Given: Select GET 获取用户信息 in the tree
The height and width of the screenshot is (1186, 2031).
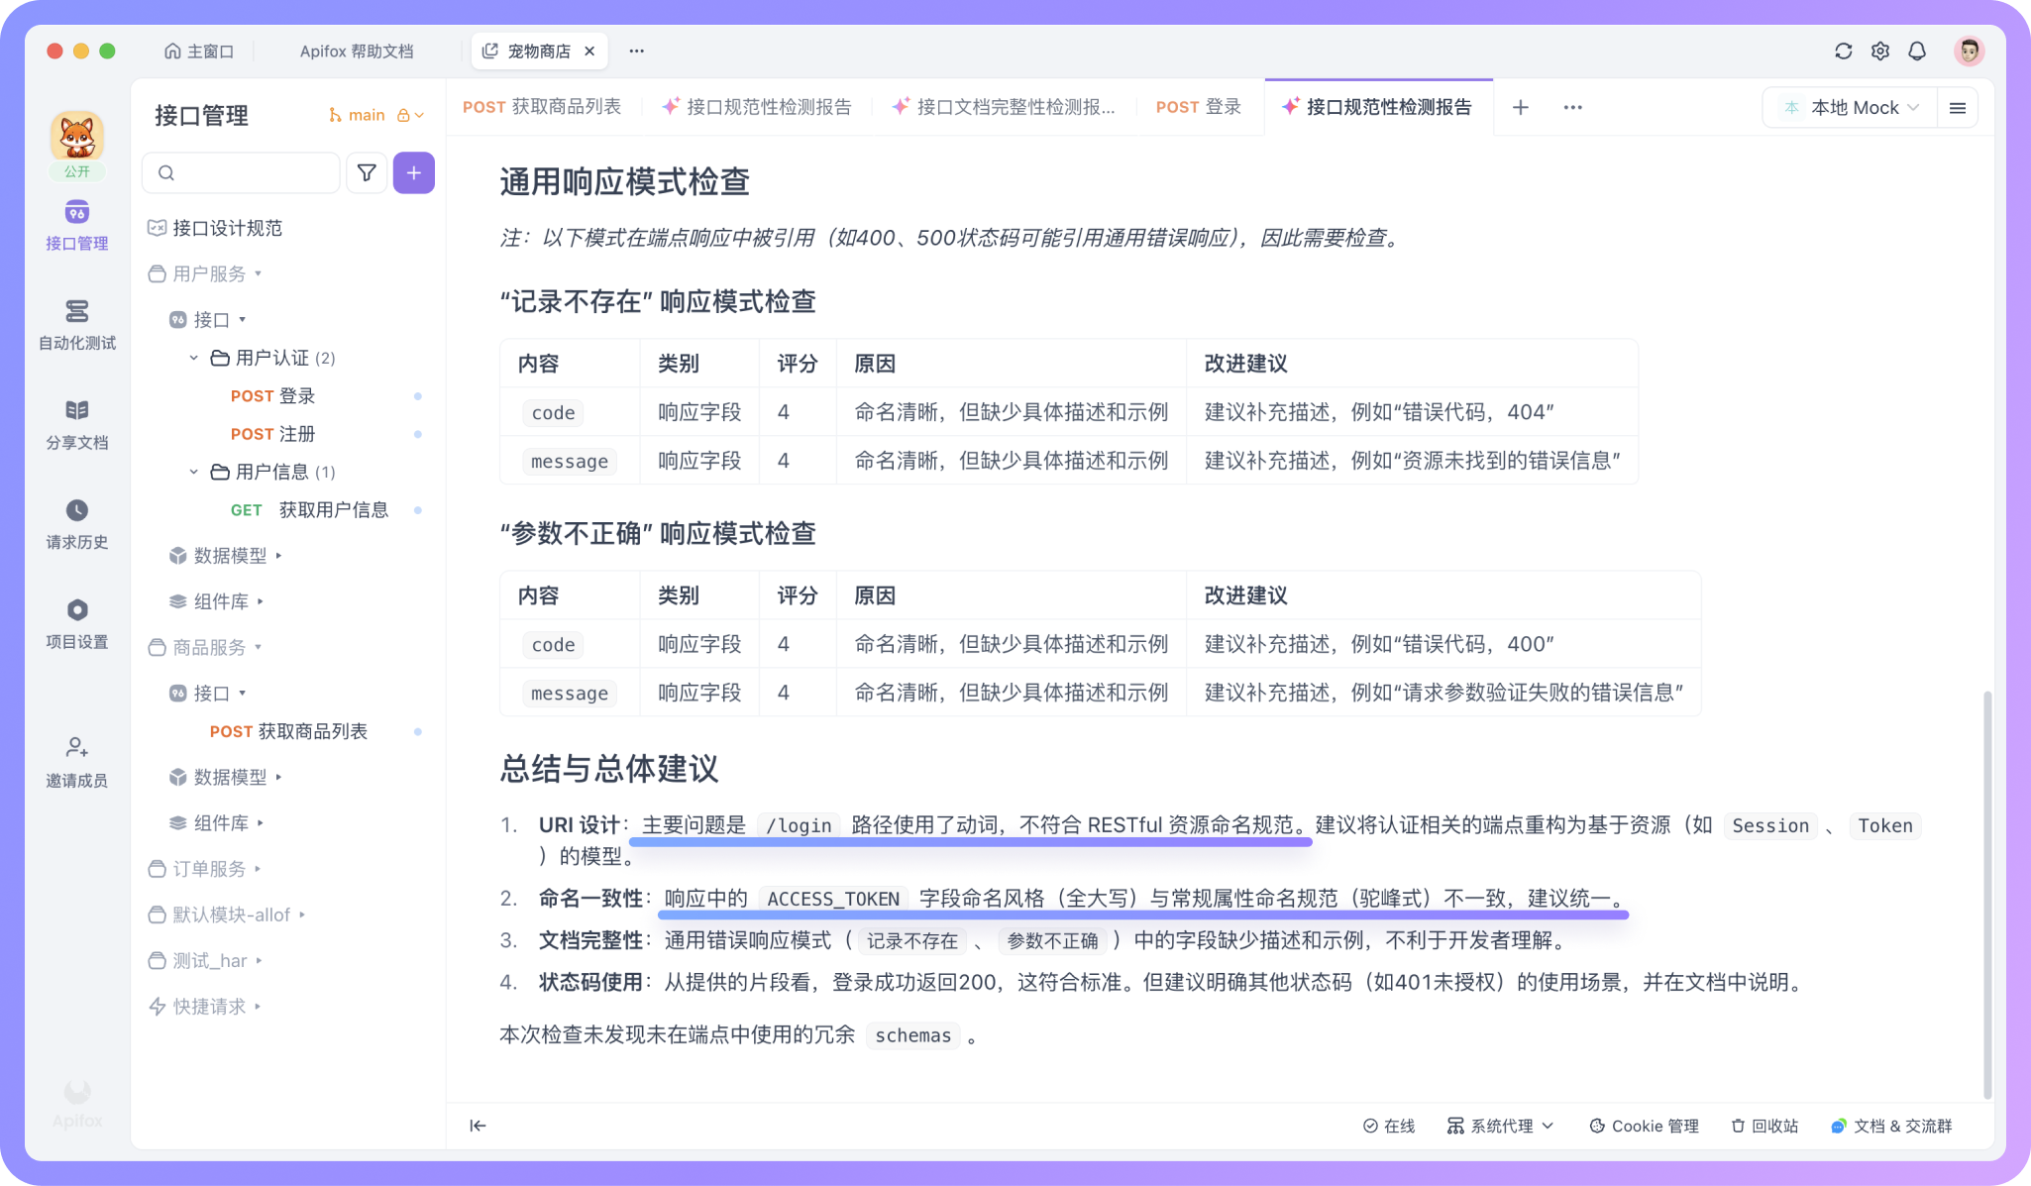Looking at the screenshot, I should tap(333, 510).
